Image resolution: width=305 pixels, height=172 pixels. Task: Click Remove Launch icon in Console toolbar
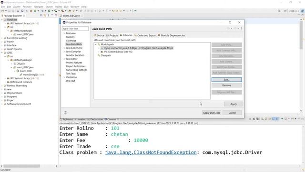point(254,119)
